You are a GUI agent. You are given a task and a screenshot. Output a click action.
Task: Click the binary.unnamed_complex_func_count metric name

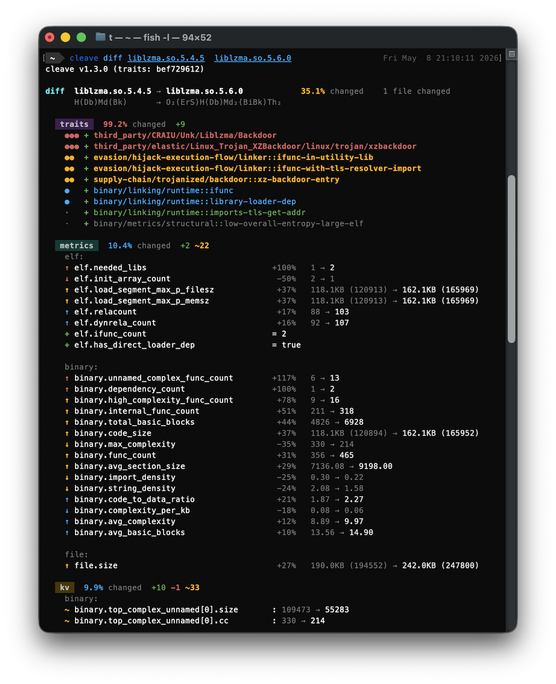click(154, 378)
